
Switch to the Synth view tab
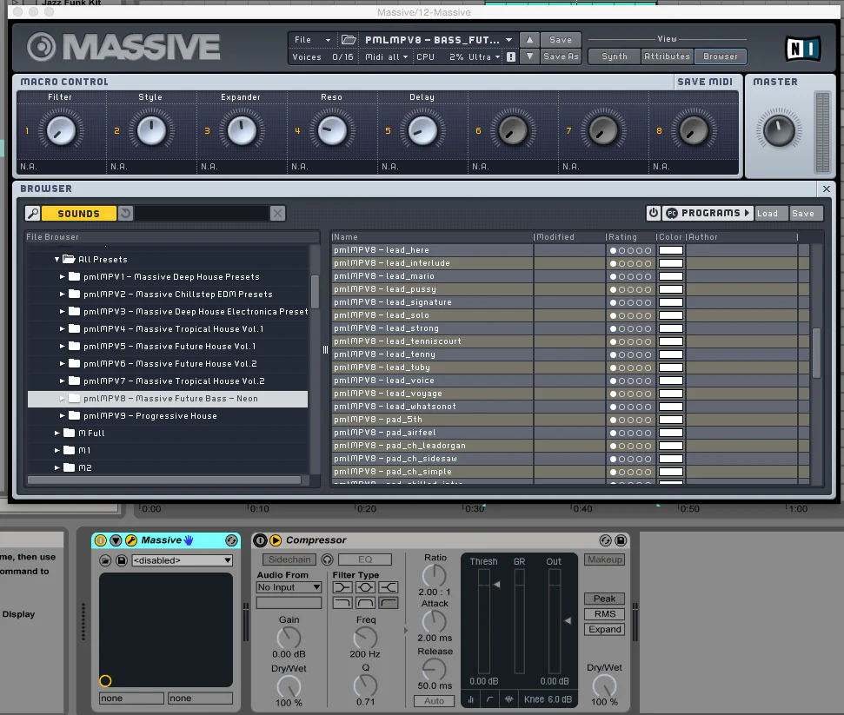click(x=614, y=56)
